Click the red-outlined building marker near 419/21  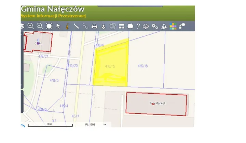coord(38,44)
